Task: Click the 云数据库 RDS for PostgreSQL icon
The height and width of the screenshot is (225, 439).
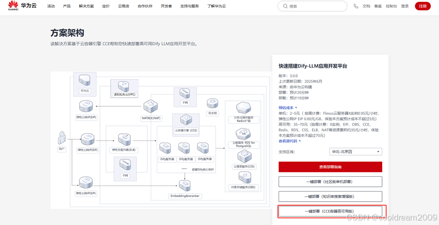Action: pos(243,134)
